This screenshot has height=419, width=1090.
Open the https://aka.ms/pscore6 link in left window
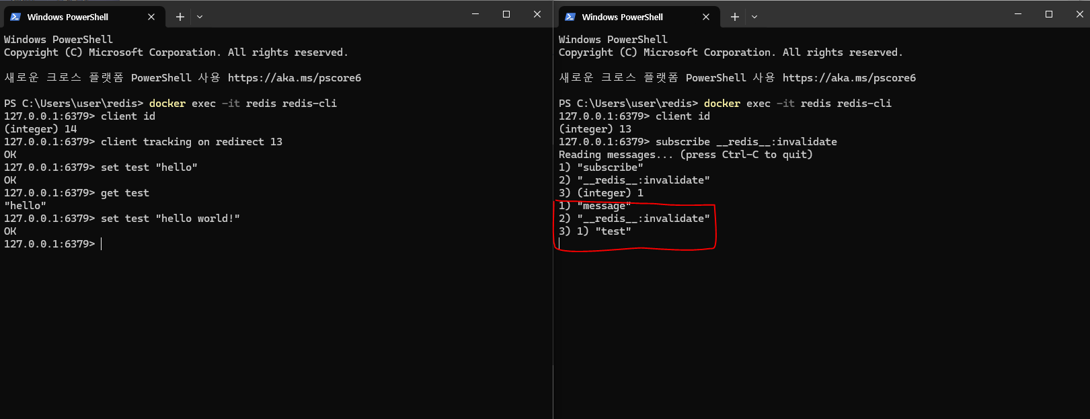point(295,78)
